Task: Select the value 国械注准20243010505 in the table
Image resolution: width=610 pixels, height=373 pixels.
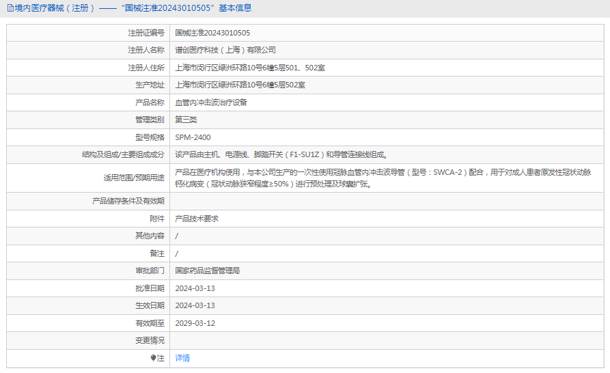Action: (212, 33)
